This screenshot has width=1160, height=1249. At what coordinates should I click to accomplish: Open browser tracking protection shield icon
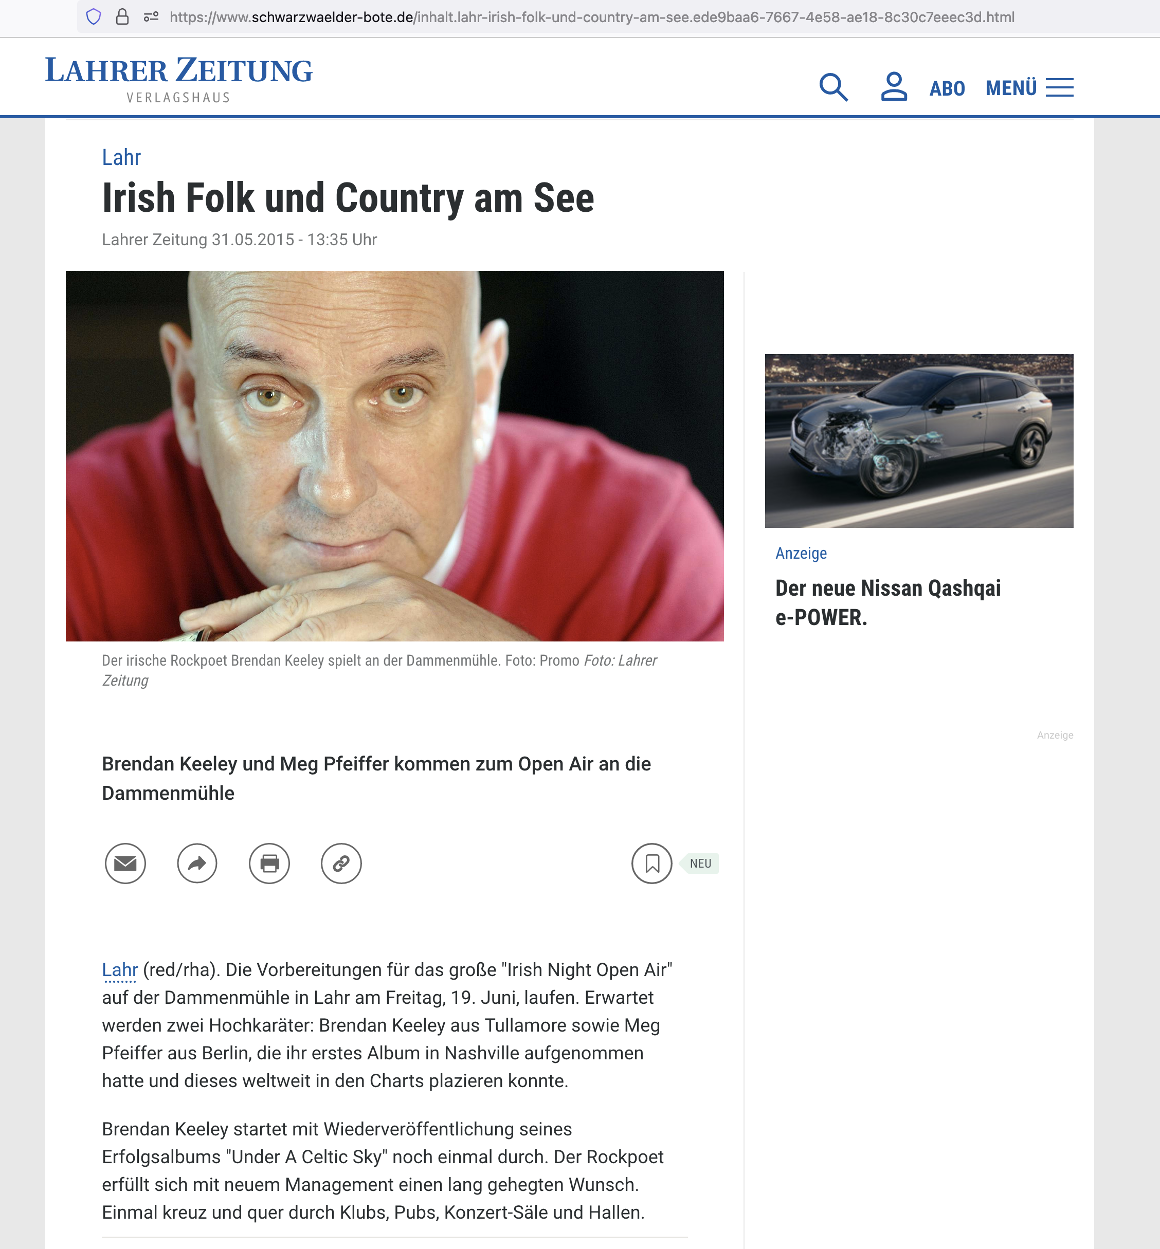point(94,17)
